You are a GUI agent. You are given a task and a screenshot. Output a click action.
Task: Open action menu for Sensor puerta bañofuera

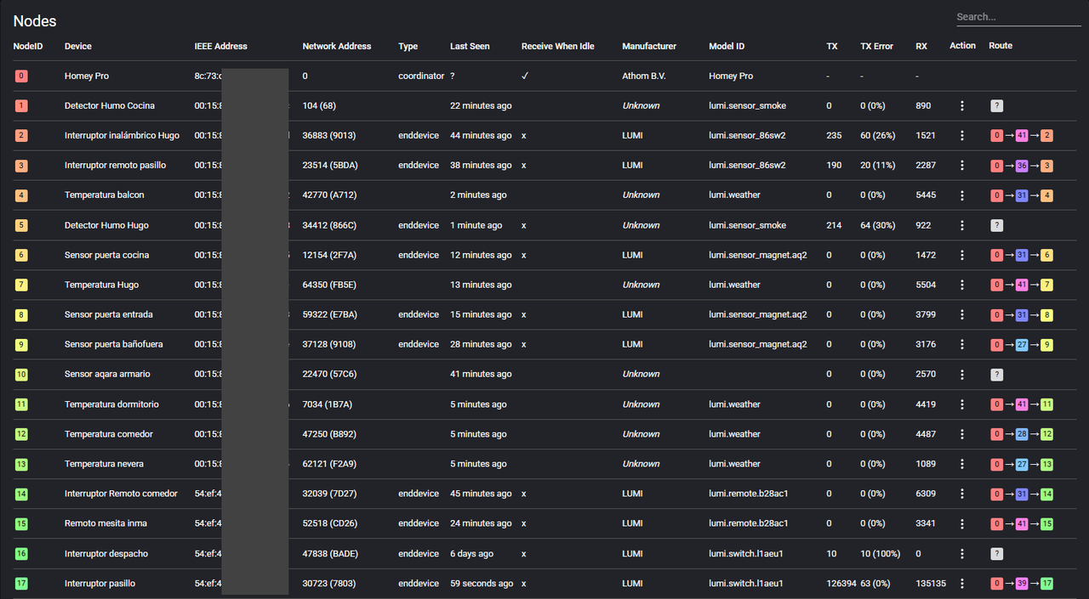pyautogui.click(x=962, y=345)
